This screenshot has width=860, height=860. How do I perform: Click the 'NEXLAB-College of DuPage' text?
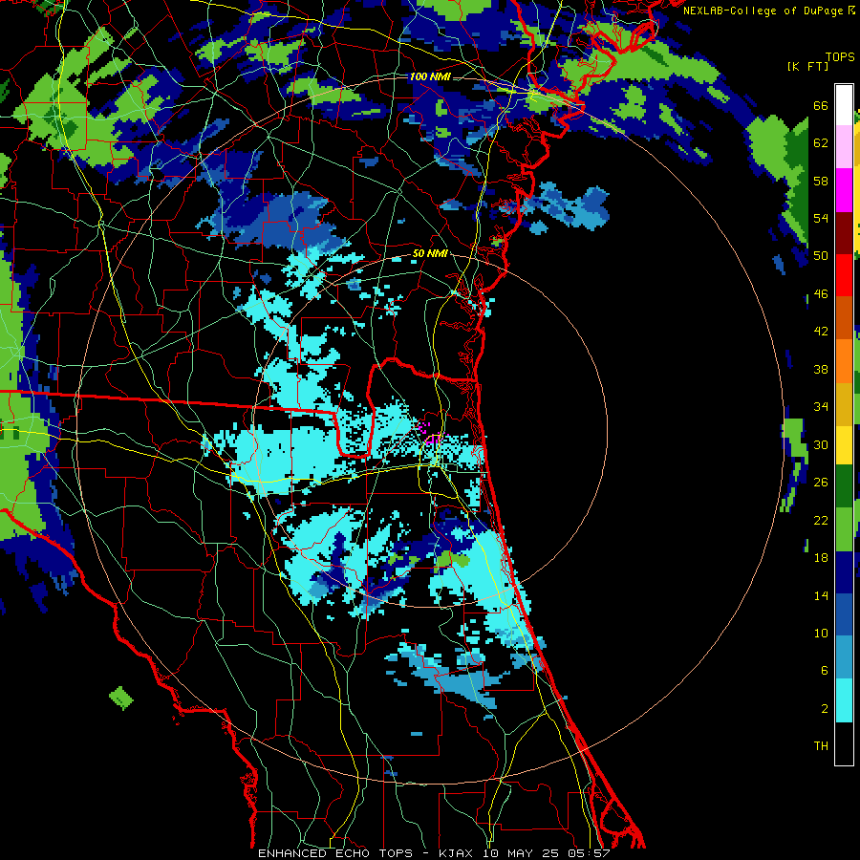763,11
